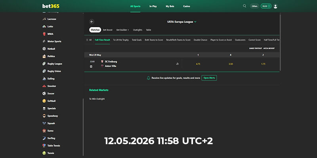The height and width of the screenshot is (158, 317).
Task: Select To Lift the Trophy market
Action: tap(121, 40)
